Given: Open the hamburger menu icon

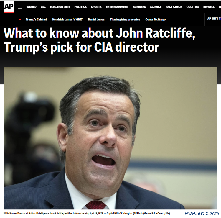Looking at the screenshot, I should click(x=20, y=7).
